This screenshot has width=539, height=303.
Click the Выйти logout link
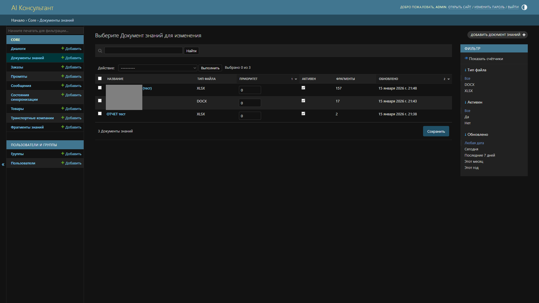(x=513, y=7)
